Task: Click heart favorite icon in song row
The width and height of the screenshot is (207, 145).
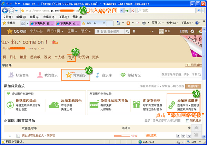Action: (183, 136)
